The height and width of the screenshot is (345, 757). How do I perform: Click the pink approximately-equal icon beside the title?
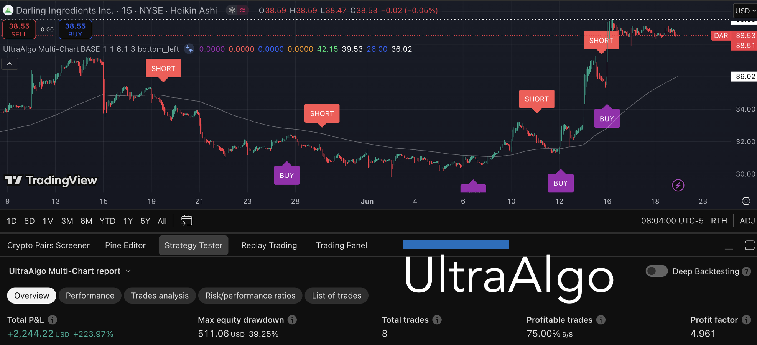click(x=243, y=10)
